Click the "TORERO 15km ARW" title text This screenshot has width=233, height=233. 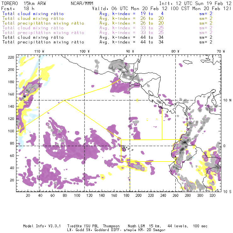point(24,3)
